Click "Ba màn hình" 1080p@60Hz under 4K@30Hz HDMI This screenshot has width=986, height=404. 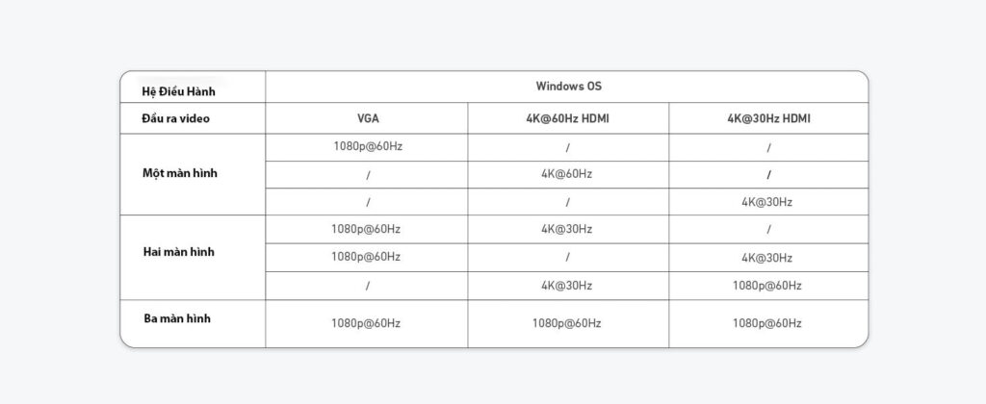(767, 324)
